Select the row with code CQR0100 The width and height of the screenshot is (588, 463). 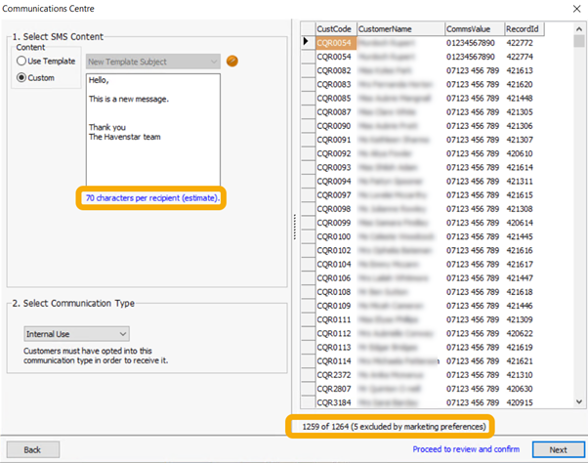[x=334, y=236]
